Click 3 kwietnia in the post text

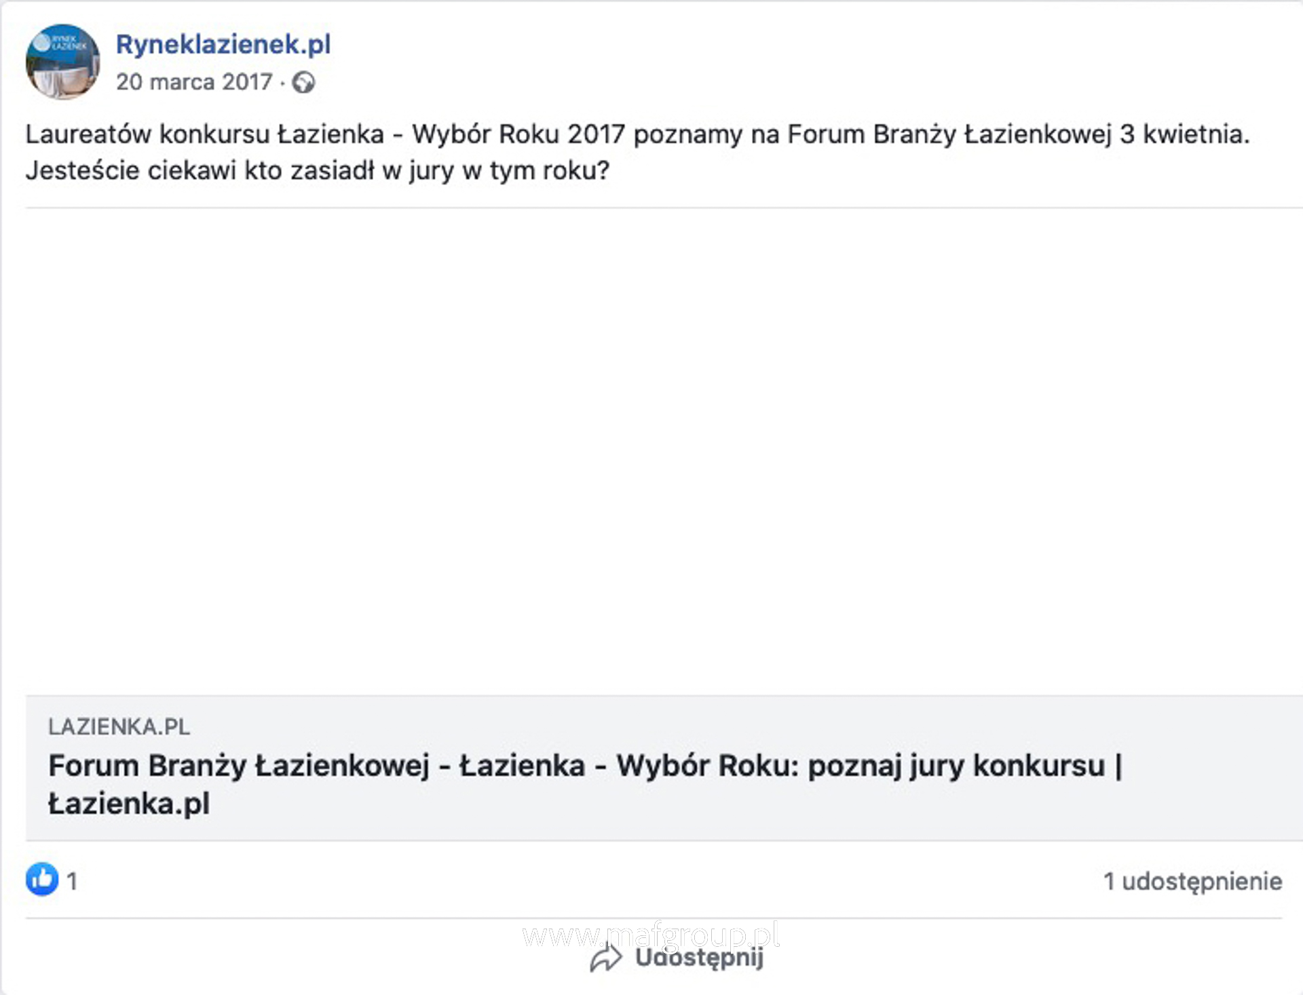tap(1184, 134)
